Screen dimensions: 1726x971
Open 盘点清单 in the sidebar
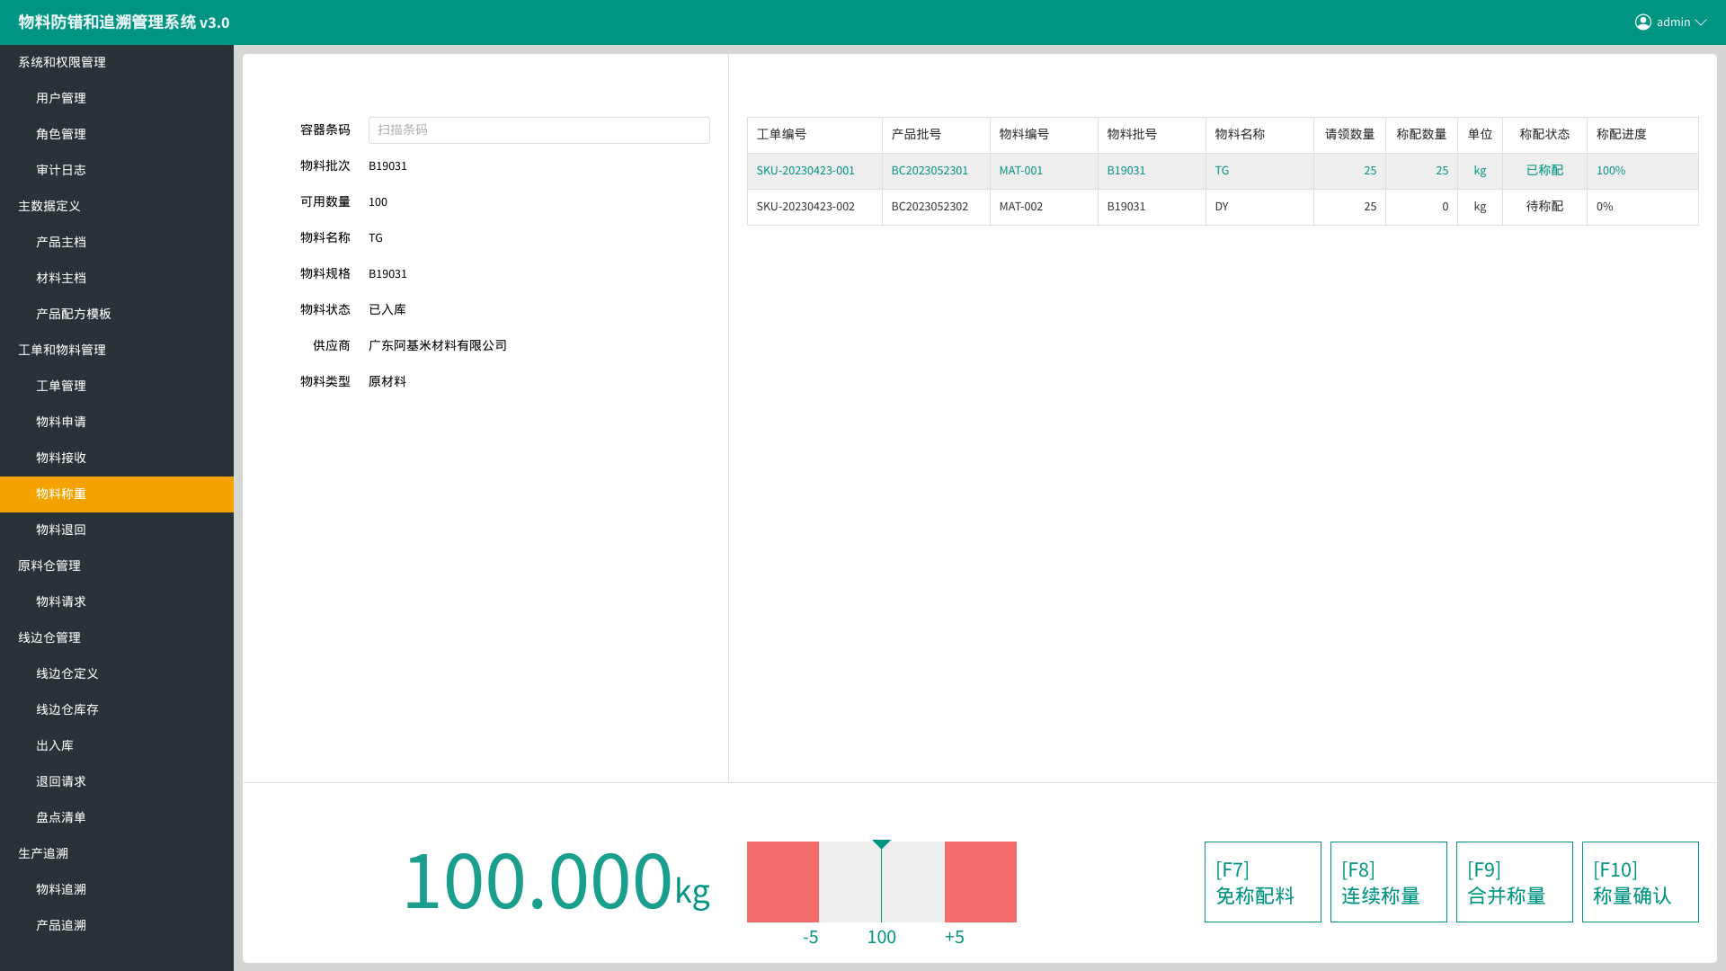(x=117, y=818)
